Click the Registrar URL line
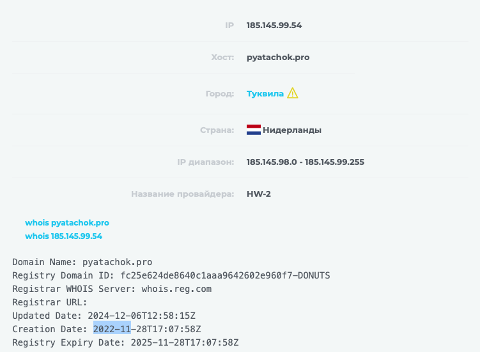Image resolution: width=480 pixels, height=352 pixels. pos(50,302)
